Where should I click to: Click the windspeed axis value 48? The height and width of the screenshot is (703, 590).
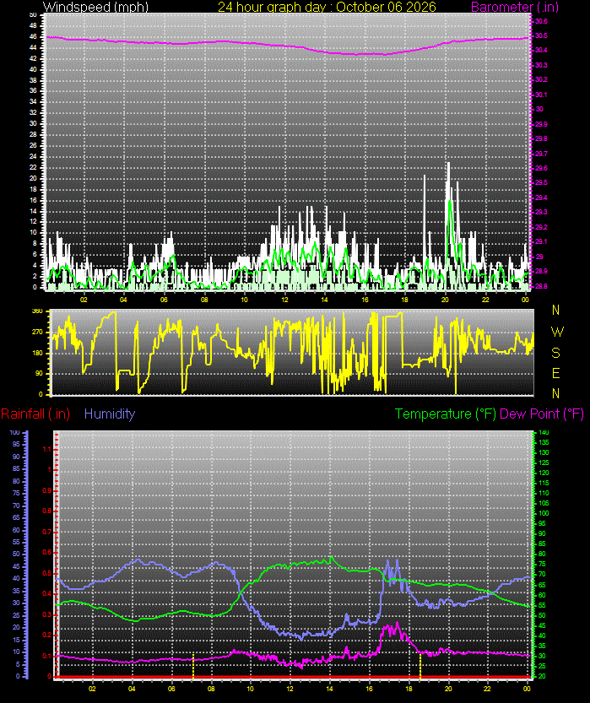33,25
